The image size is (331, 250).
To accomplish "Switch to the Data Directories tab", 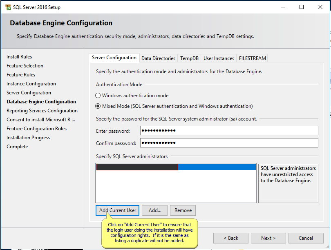I will click(x=158, y=58).
